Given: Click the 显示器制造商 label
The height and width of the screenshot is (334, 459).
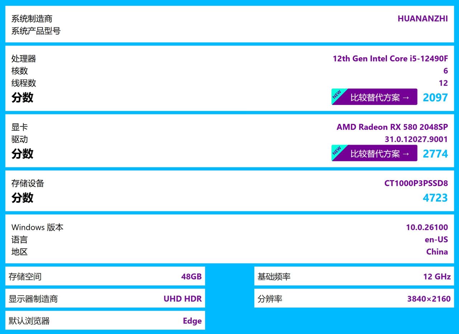Looking at the screenshot, I should point(33,299).
